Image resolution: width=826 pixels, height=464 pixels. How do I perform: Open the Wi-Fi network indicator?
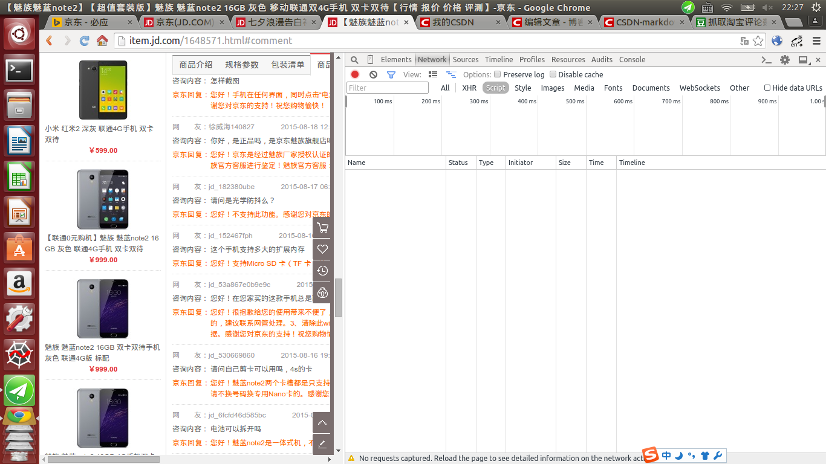(726, 7)
